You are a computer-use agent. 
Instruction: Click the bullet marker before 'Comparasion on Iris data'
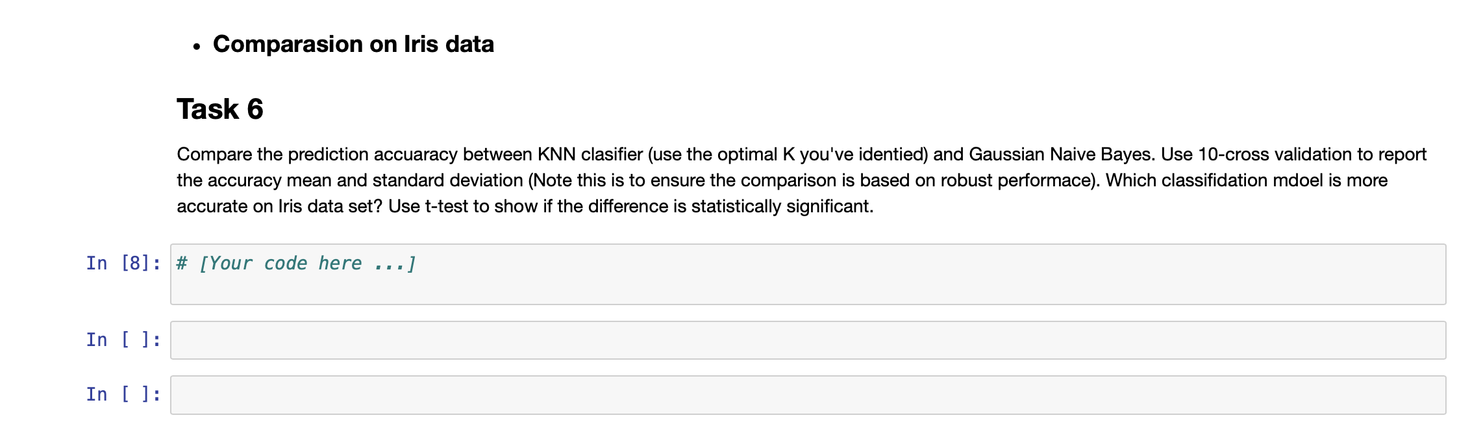(196, 45)
